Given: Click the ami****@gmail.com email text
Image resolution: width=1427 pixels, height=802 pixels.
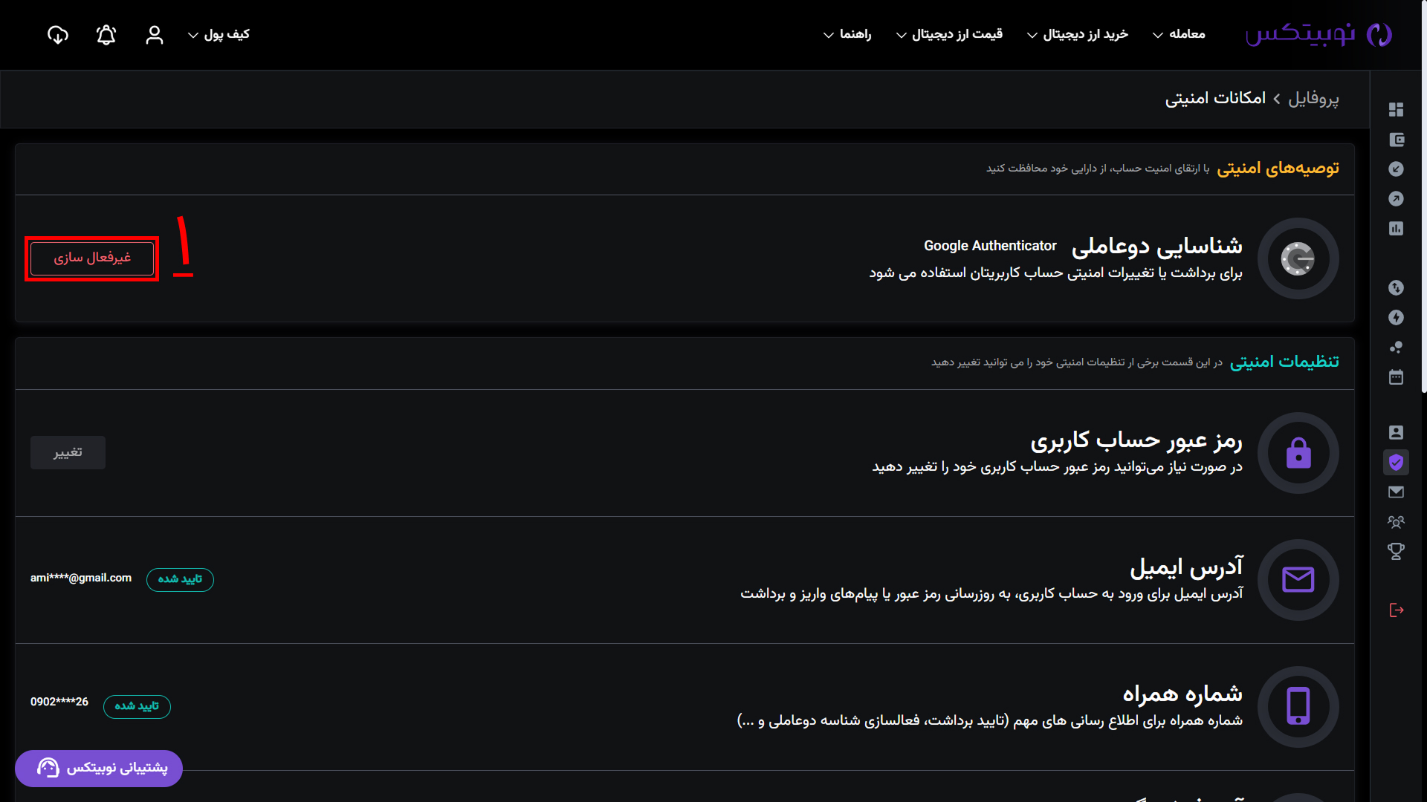Looking at the screenshot, I should coord(81,578).
